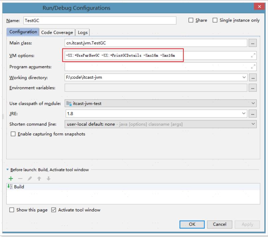Toggle Single instance only checkbox
Screen dimensions: 268x237
pos(215,21)
